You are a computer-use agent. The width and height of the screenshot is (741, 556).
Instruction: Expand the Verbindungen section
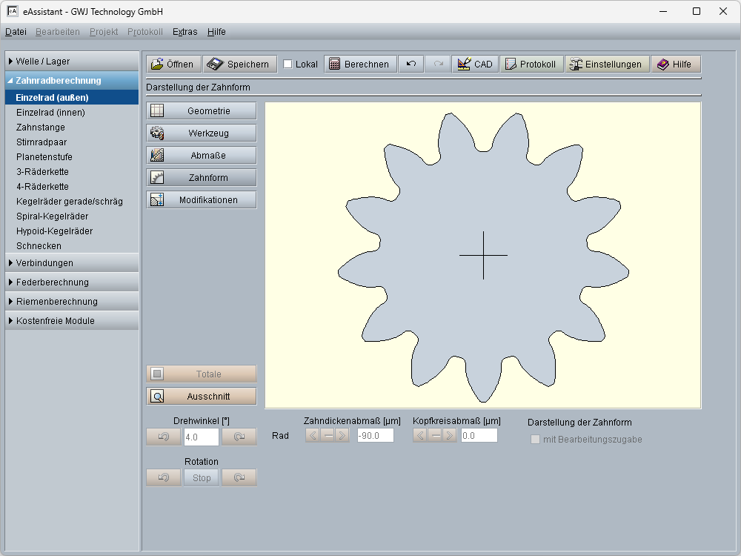[x=72, y=263]
